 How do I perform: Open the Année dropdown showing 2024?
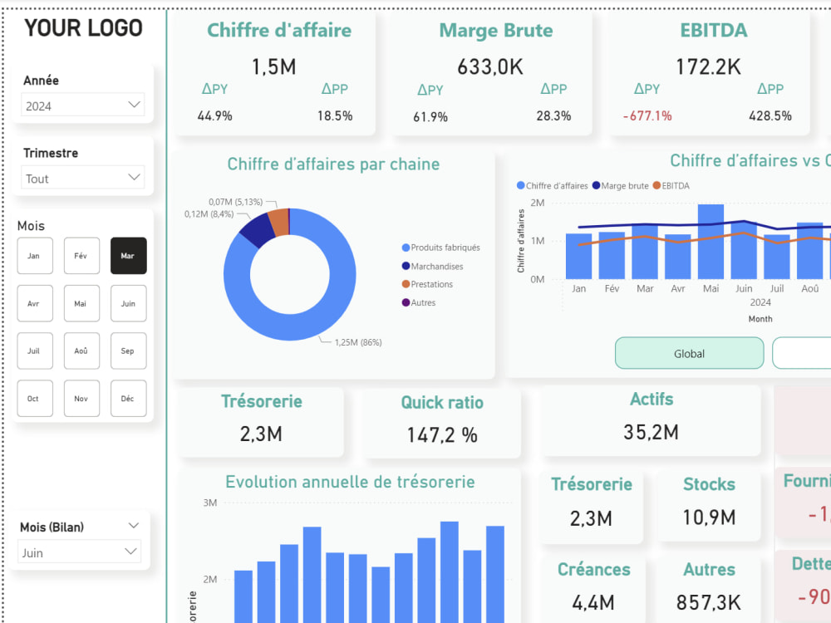coord(81,105)
